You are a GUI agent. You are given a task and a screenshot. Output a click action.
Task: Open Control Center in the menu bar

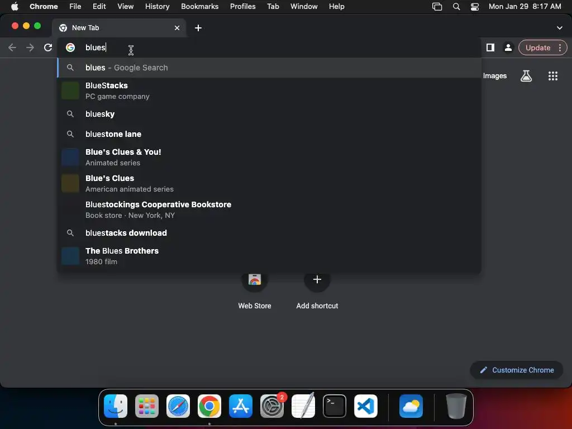(x=475, y=6)
